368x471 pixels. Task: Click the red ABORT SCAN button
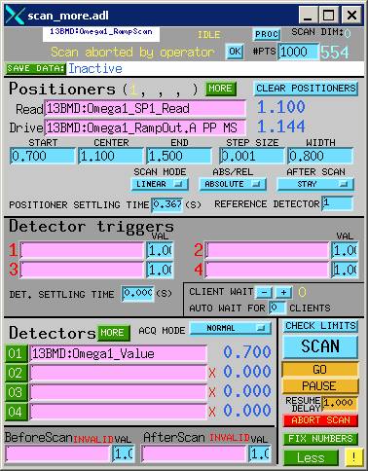pos(320,420)
